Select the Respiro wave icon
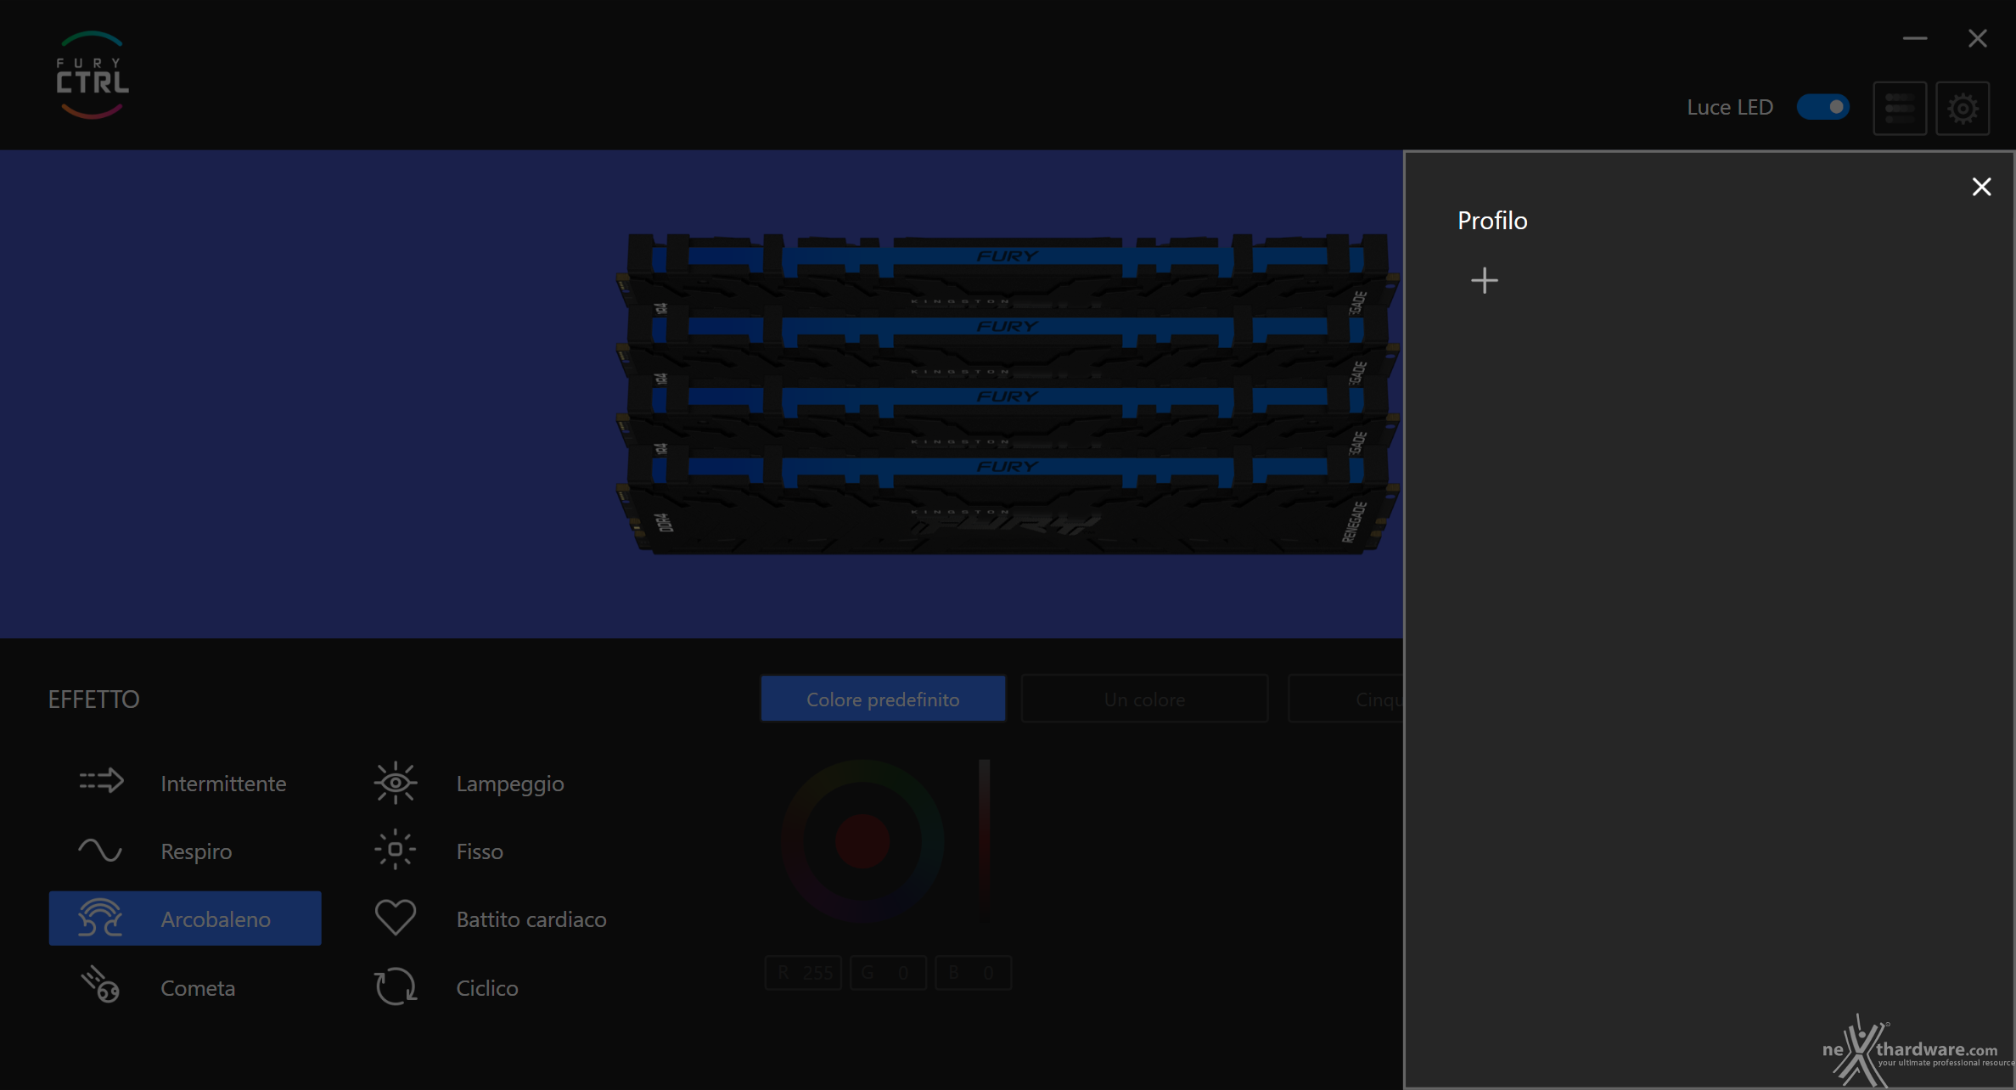The width and height of the screenshot is (2016, 1090). (x=100, y=850)
